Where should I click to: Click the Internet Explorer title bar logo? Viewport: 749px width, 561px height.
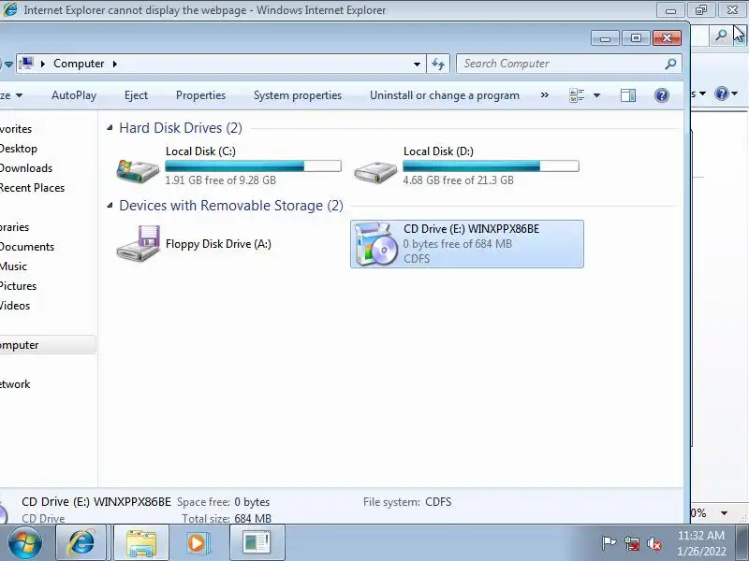coord(10,9)
